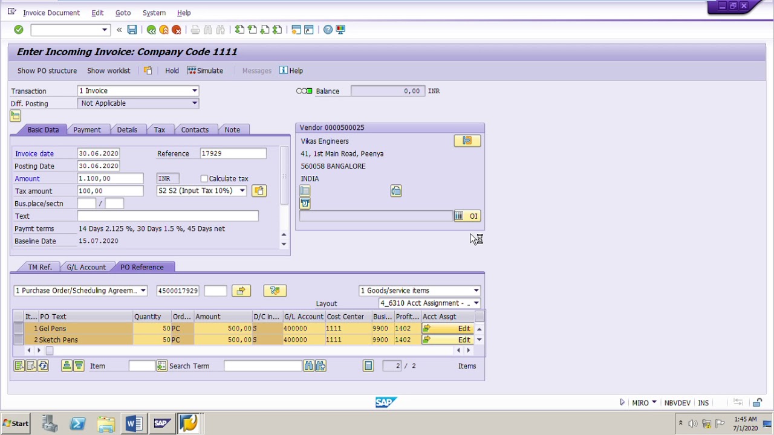The width and height of the screenshot is (774, 435).
Task: Click Edit button for Gel Pens row
Action: coord(448,329)
